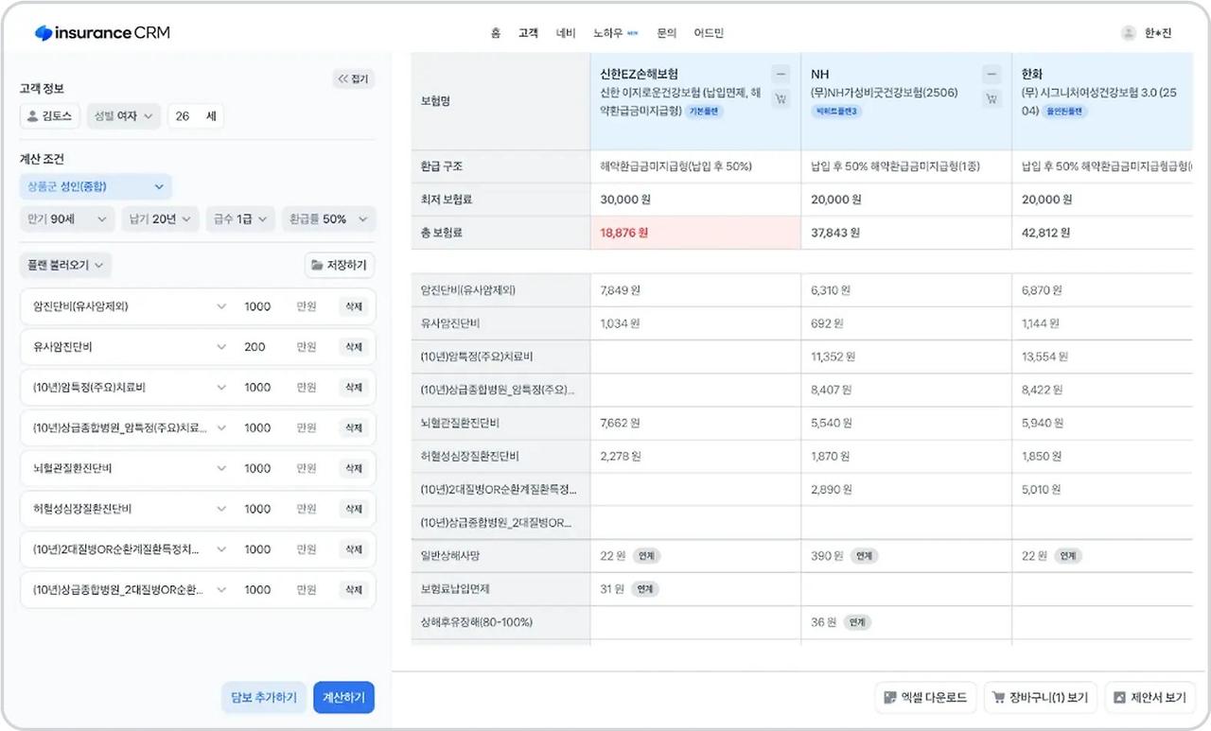Click 연계 badge beside 31 원
Viewport: 1211px width, 731px height.
pos(644,589)
